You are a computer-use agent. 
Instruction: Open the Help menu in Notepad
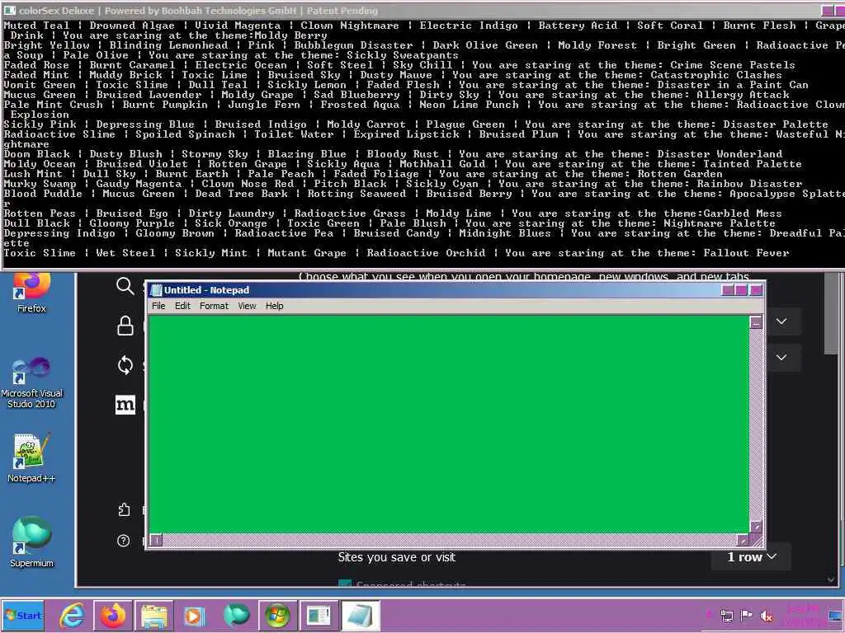tap(274, 306)
